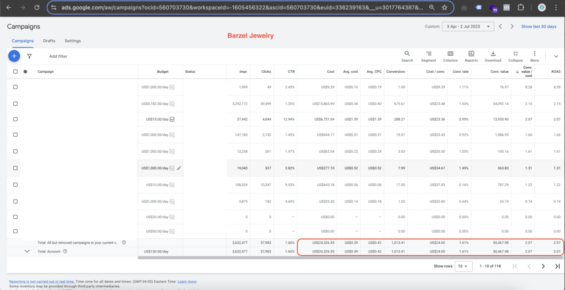Select all campaigns header checkbox

click(15, 71)
